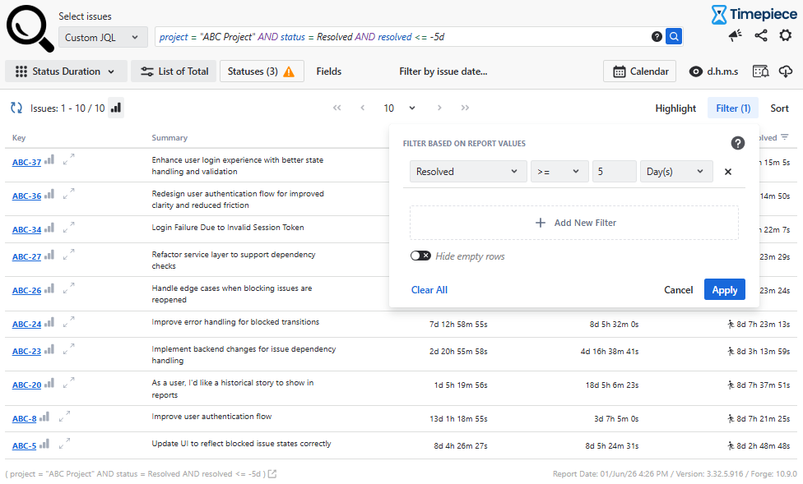Open the calendar alert icon beside d.h.m.s
Viewport: 803px width, 484px height.
click(760, 71)
